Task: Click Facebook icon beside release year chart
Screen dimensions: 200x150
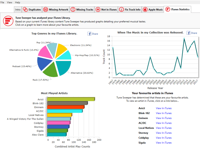Action: (188, 33)
